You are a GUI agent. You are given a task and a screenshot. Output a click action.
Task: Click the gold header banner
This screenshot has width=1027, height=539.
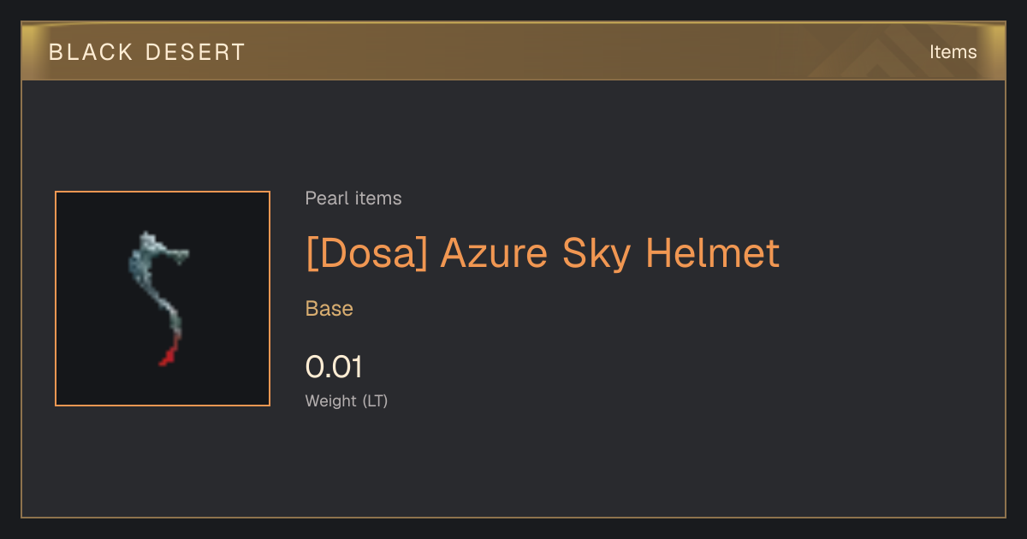click(x=513, y=51)
